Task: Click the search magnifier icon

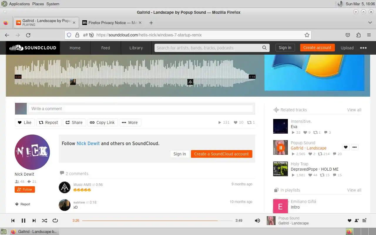Action: point(264,48)
